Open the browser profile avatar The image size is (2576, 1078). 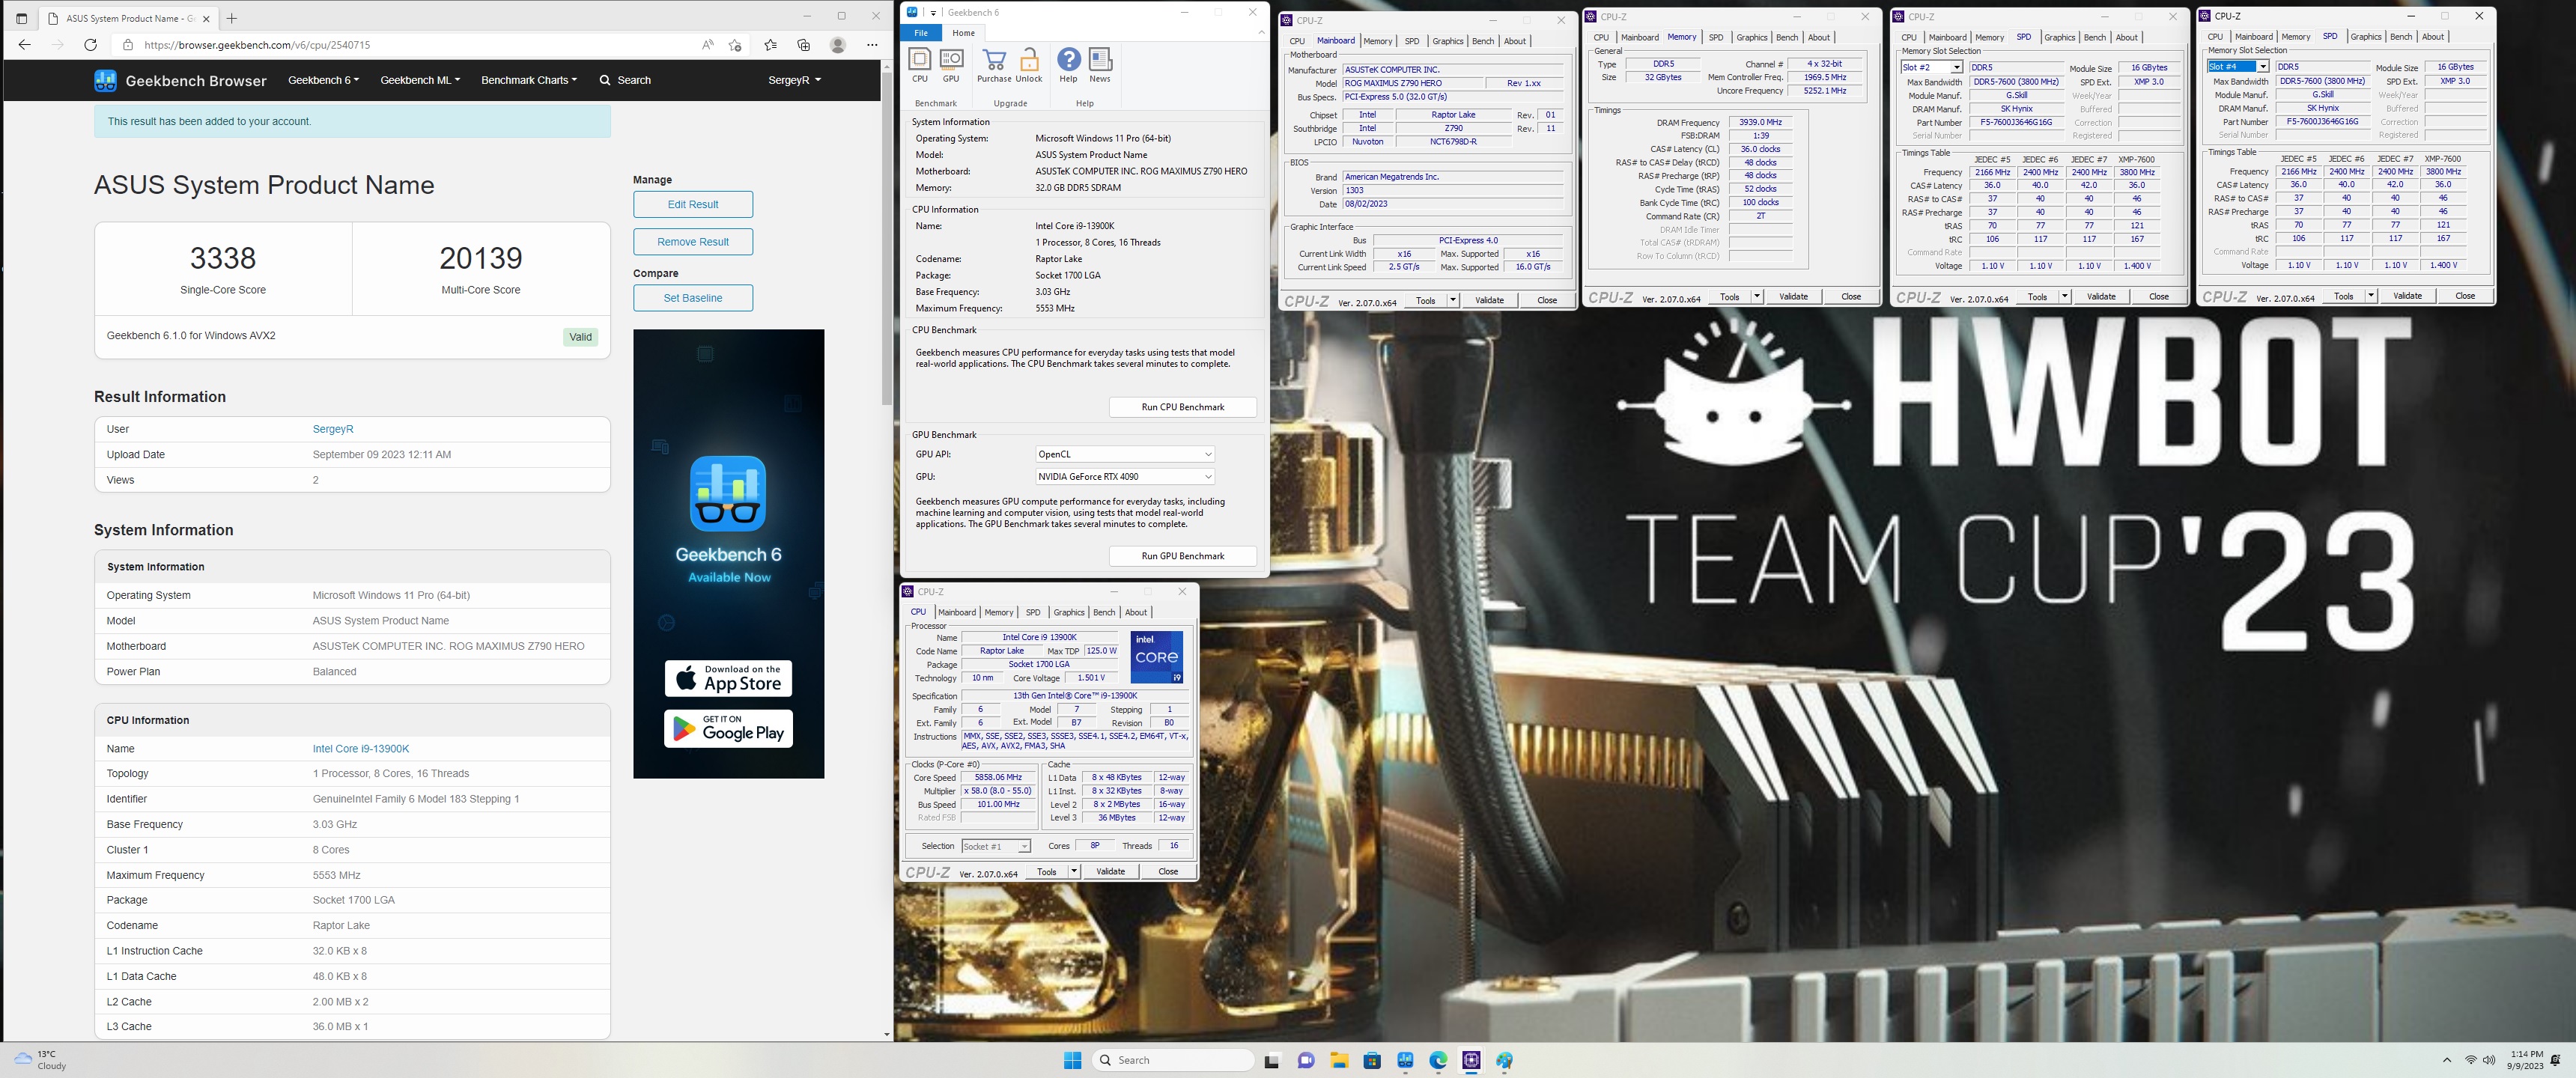[838, 45]
